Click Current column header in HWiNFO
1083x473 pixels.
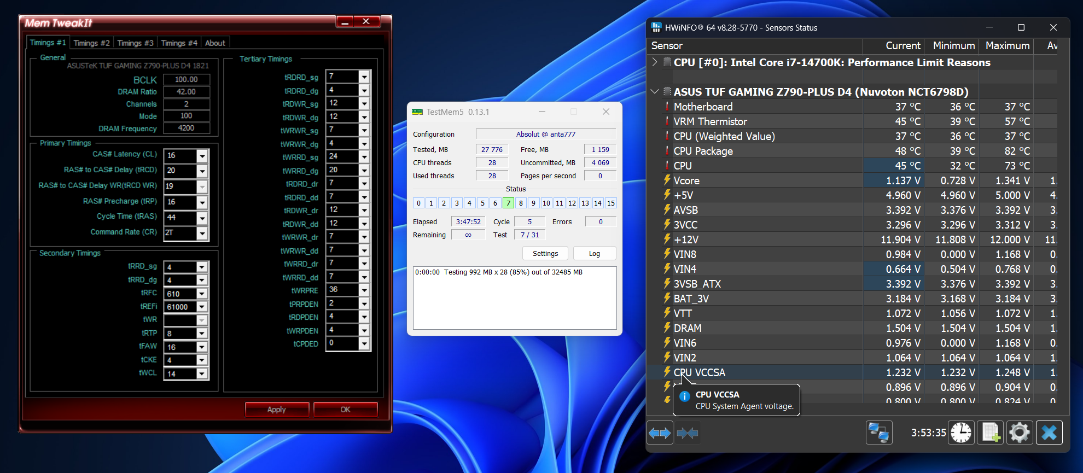tap(894, 46)
